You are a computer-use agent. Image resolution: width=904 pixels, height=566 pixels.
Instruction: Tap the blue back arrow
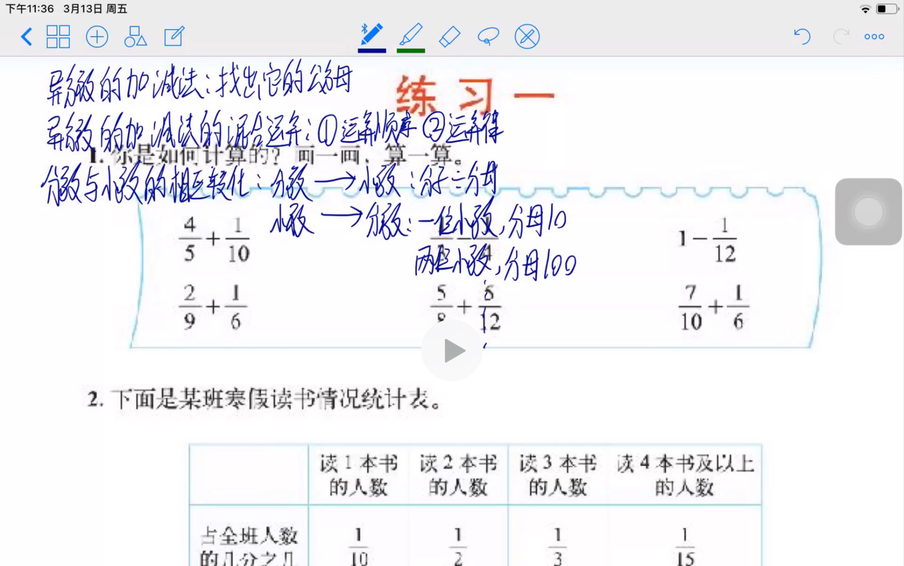(x=26, y=37)
